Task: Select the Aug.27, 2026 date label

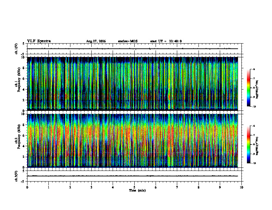Action: [x=96, y=41]
